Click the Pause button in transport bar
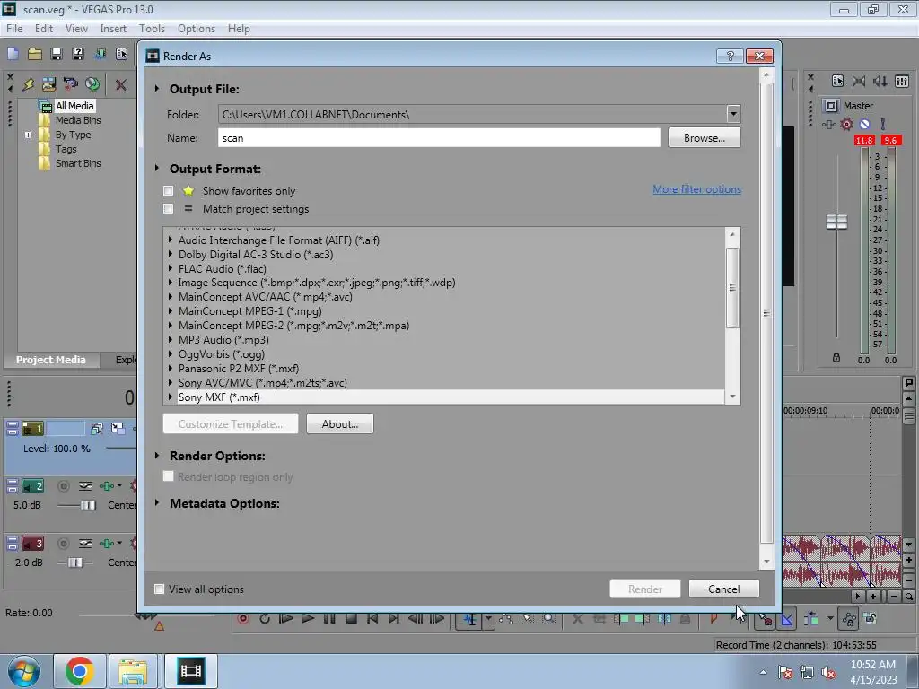Image resolution: width=919 pixels, height=689 pixels. click(329, 619)
